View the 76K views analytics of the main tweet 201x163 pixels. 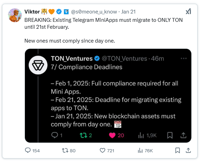140,151
